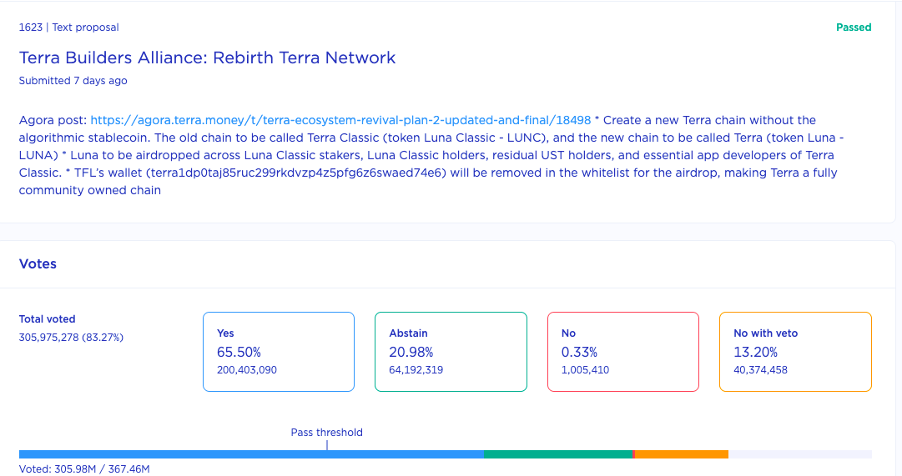Open the agora.terra.money revival plan link
902x476 pixels.
[340, 120]
